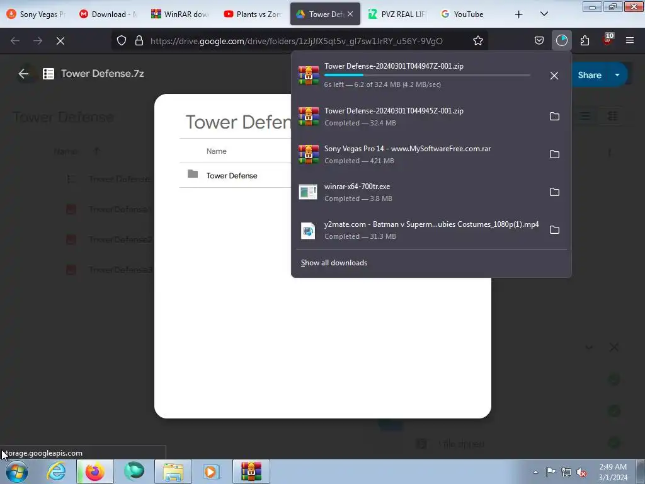Click the download progress bar
Image resolution: width=645 pixels, height=484 pixels.
pyautogui.click(x=427, y=75)
